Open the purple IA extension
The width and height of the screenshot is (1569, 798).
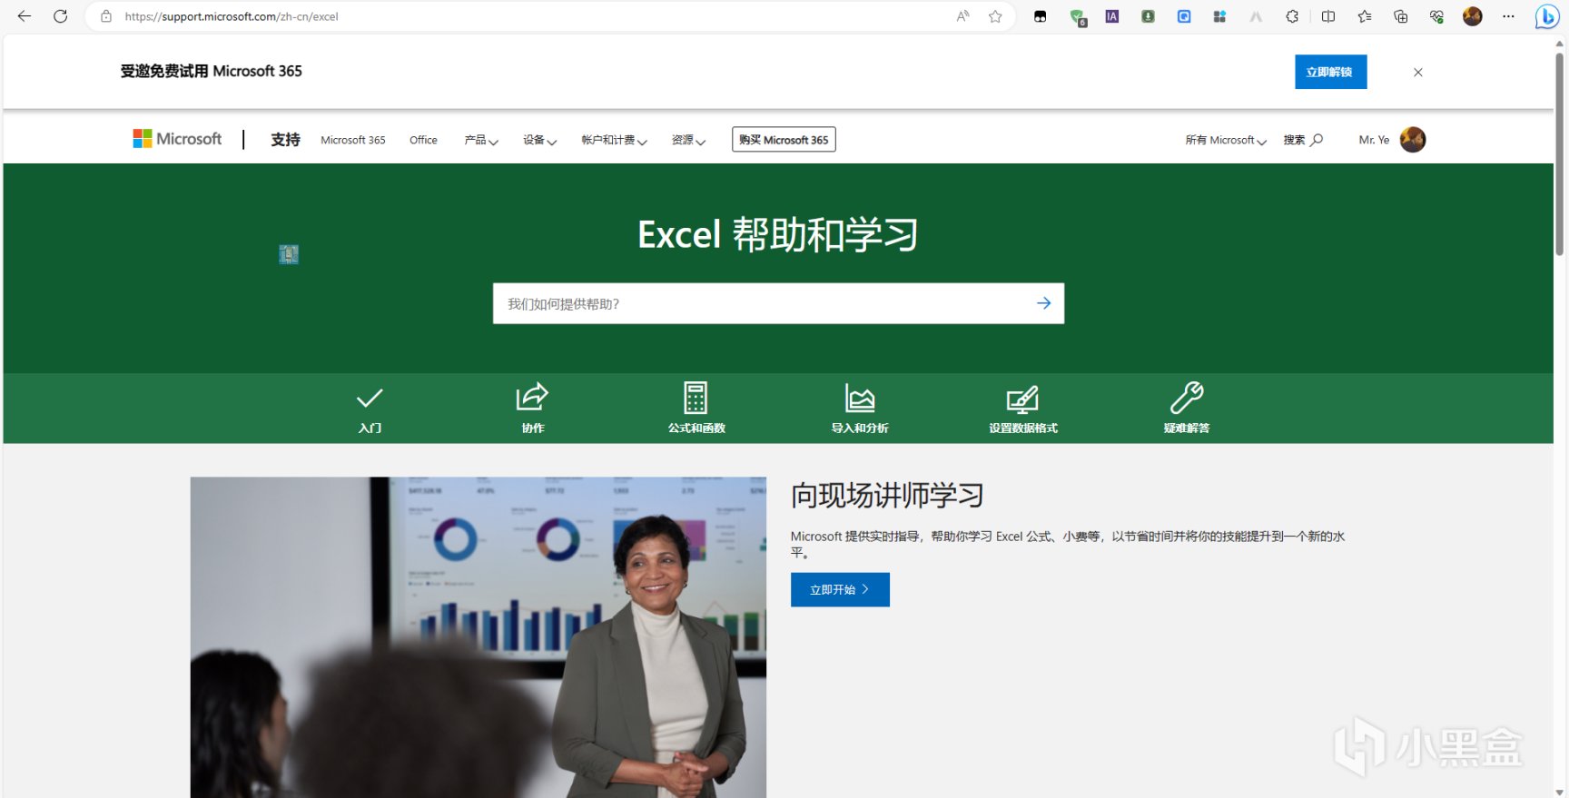[x=1112, y=16]
